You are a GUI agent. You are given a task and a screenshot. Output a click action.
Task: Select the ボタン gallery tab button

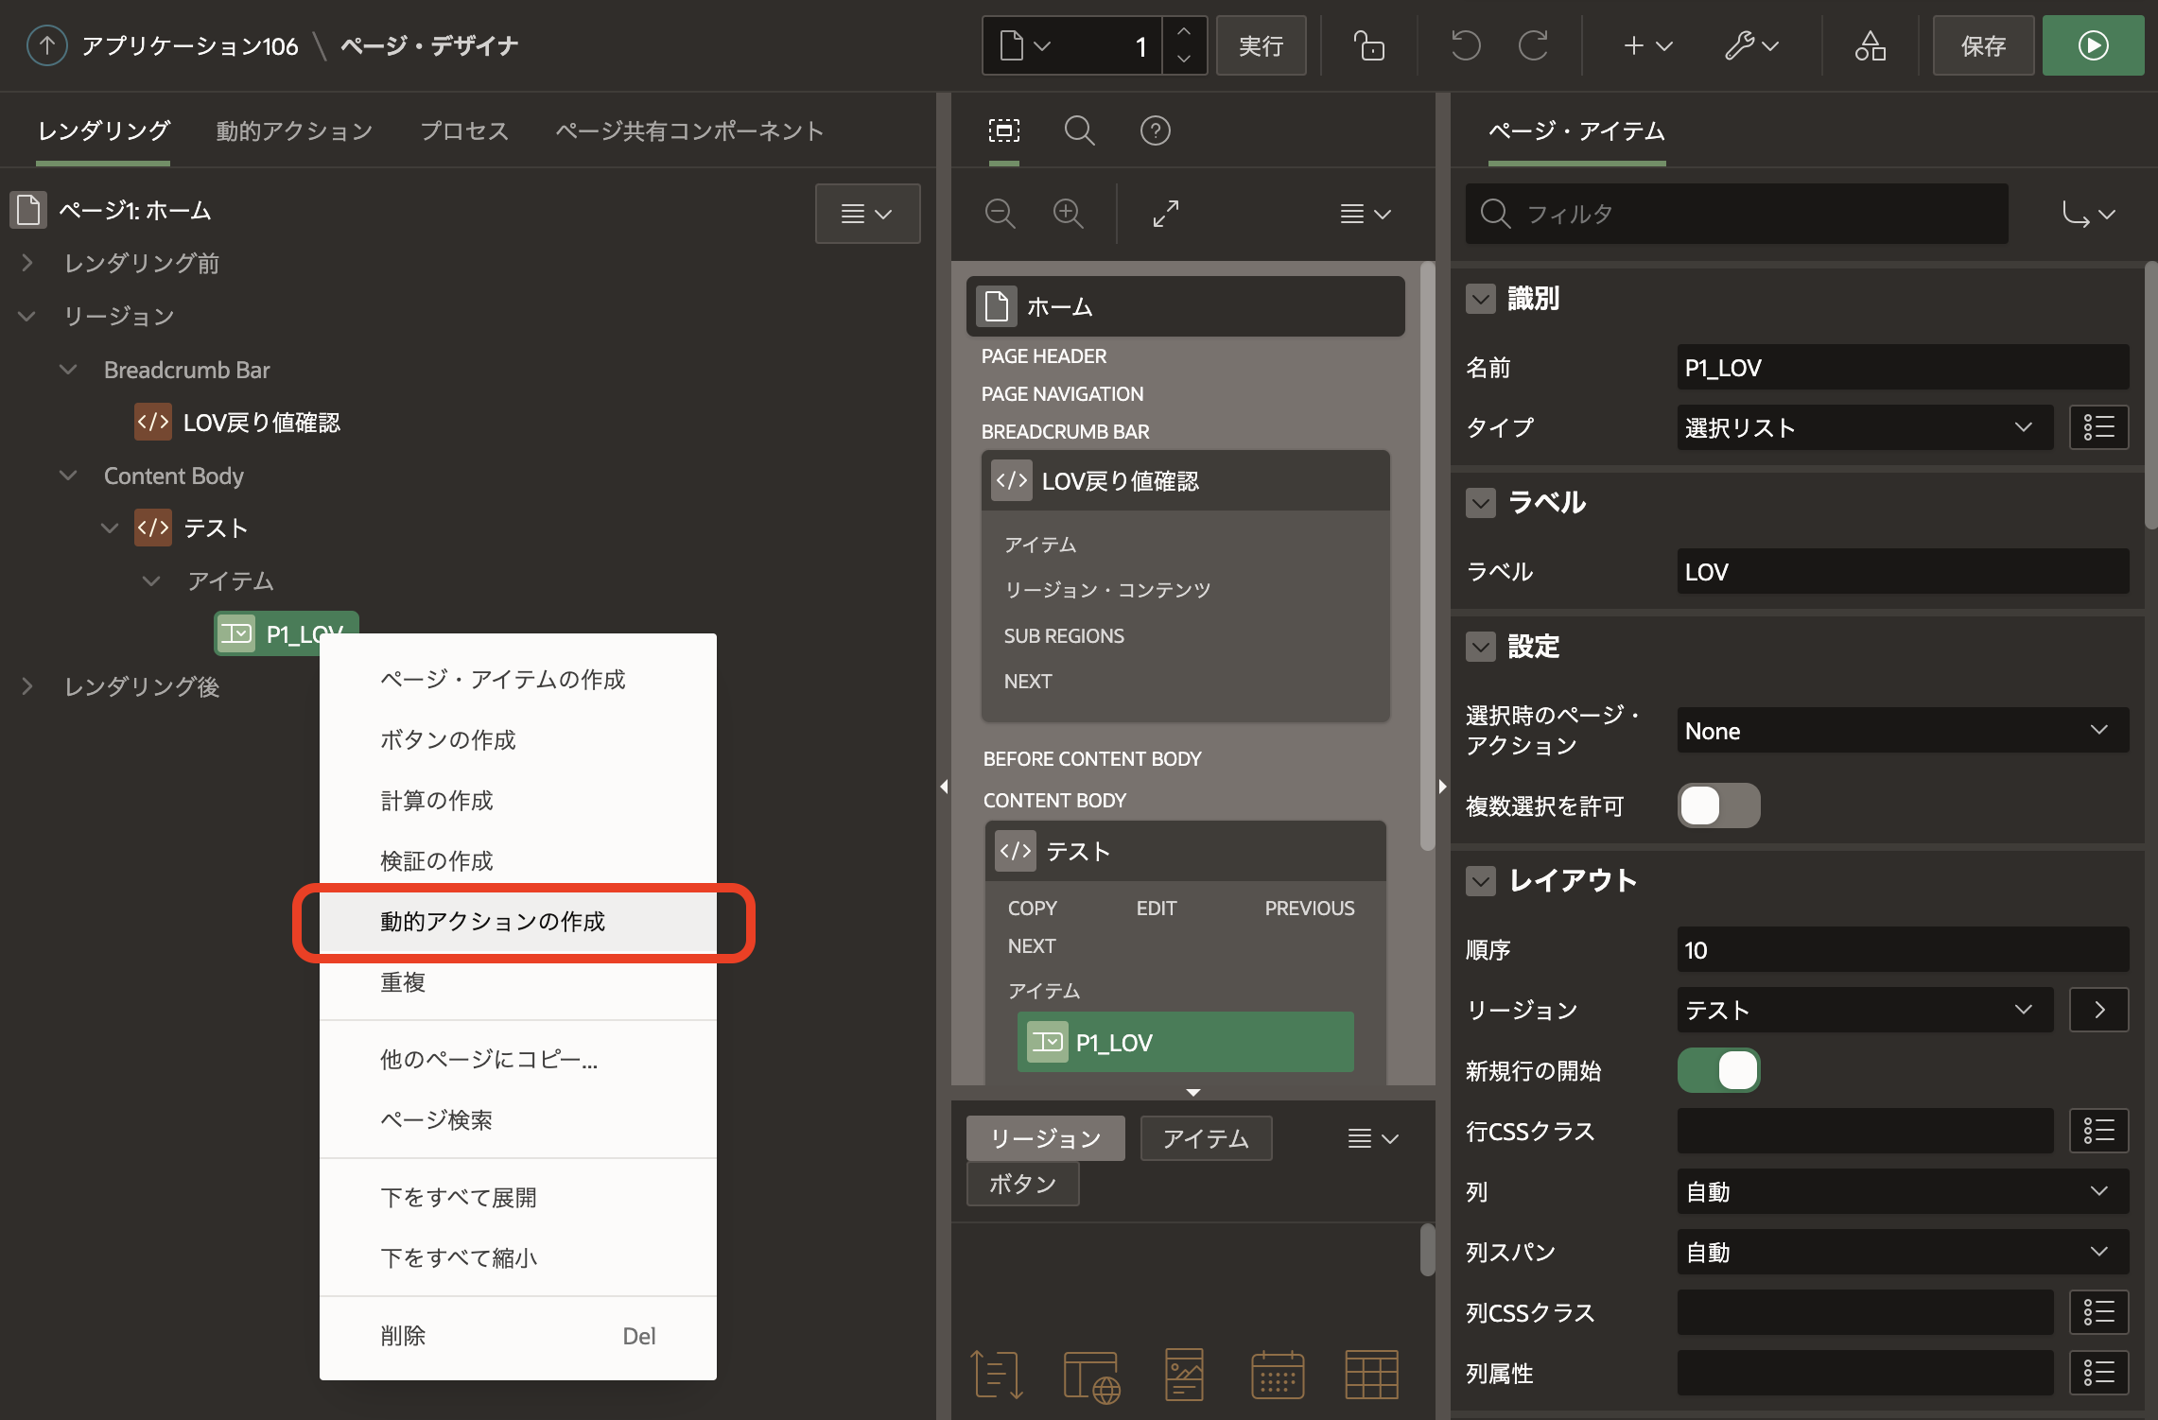(1022, 1184)
